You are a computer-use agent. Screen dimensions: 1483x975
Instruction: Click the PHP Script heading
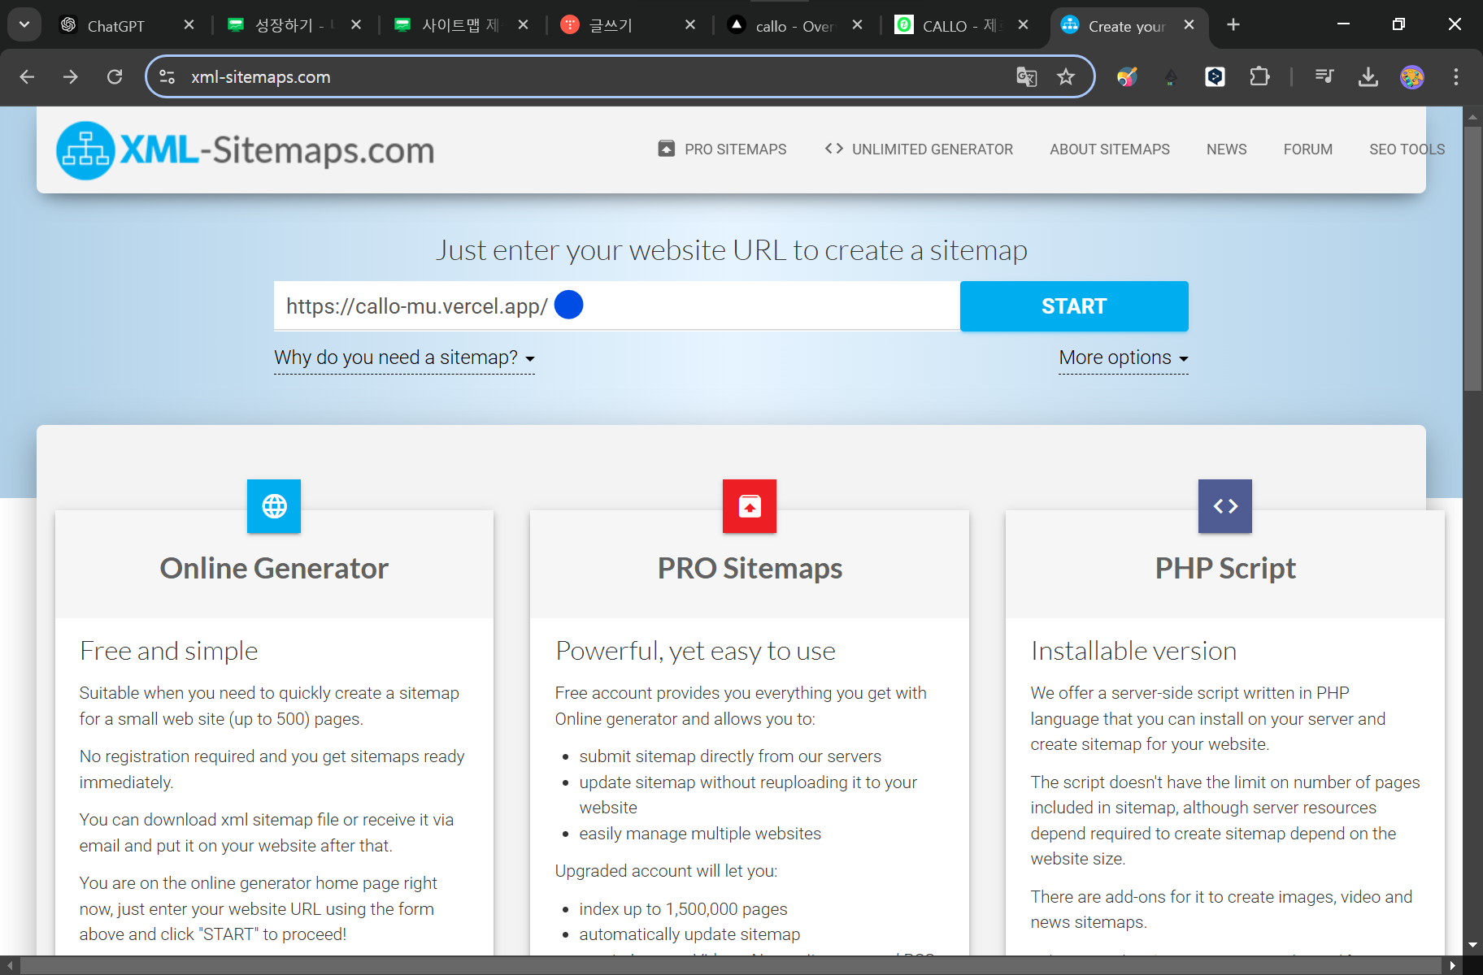coord(1225,568)
